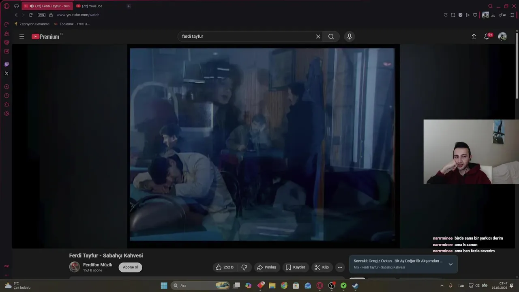The height and width of the screenshot is (292, 519).
Task: Open History clock icon in sidebar
Action: (6, 96)
